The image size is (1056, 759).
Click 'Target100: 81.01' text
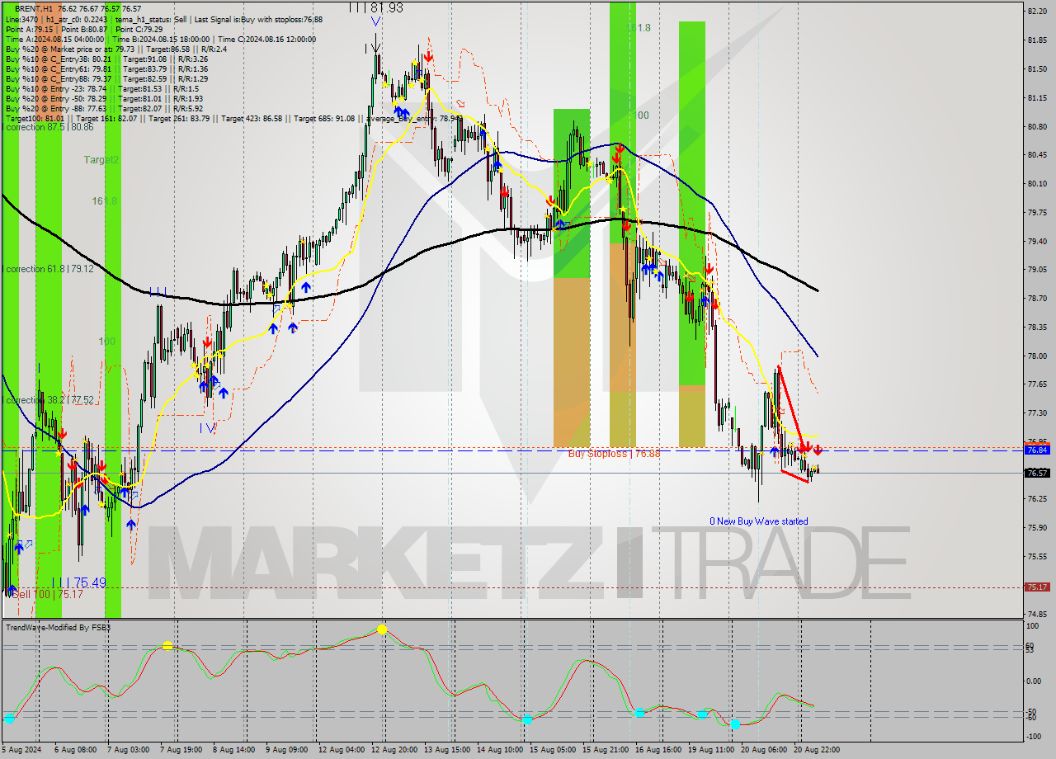tap(34, 119)
